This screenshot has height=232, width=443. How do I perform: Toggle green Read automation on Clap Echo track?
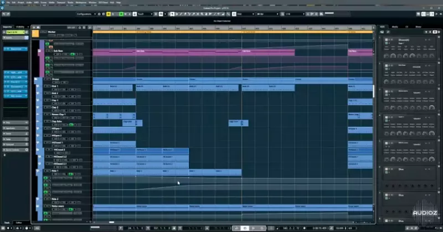(71, 125)
